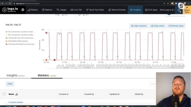Toggle 'Potential RevSlider security exp' legend series
The height and width of the screenshot is (107, 191).
20,44
